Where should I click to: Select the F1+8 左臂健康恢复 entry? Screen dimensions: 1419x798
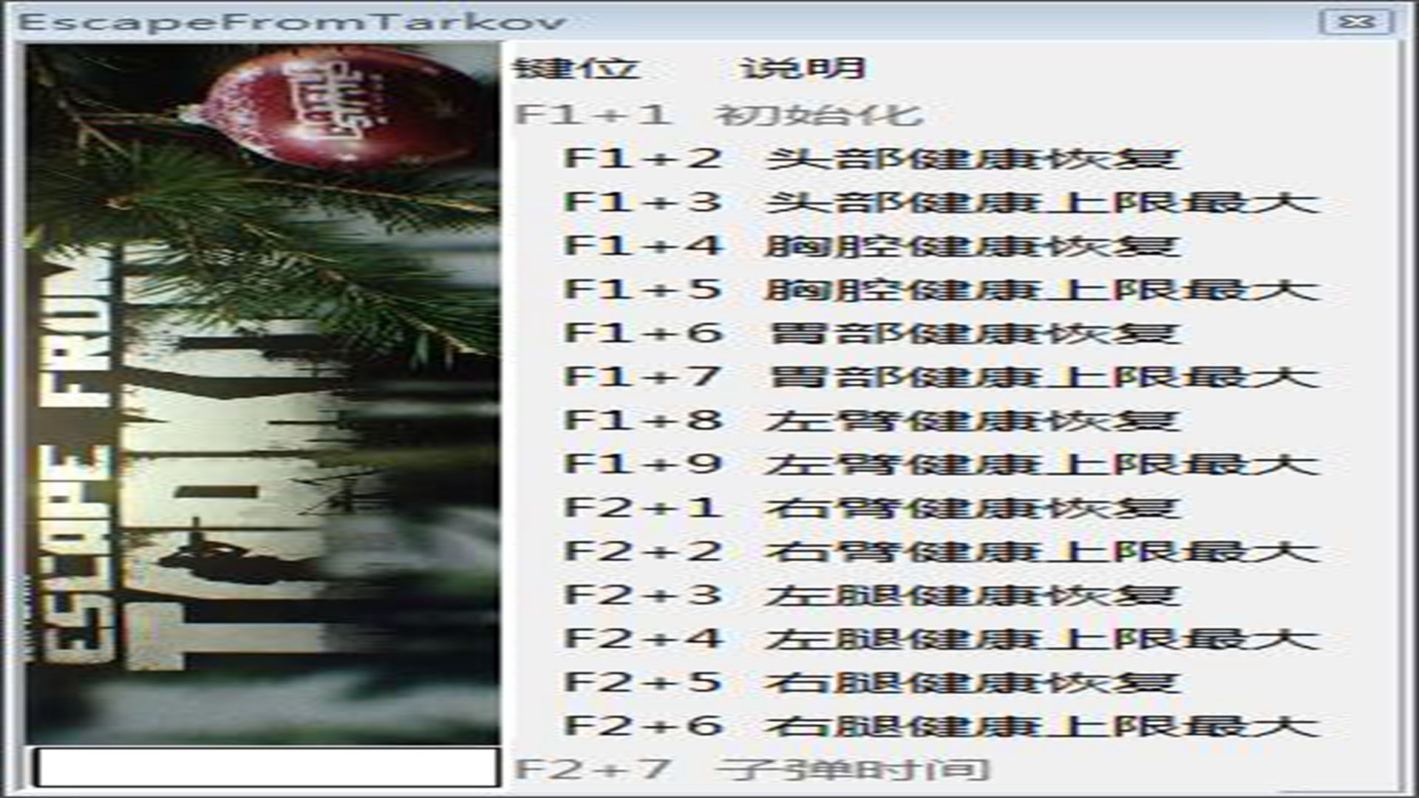(871, 420)
